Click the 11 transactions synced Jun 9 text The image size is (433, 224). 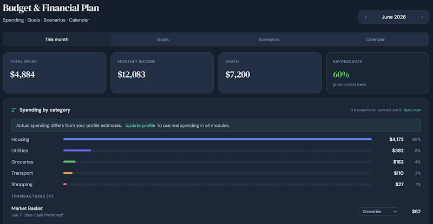point(376,110)
